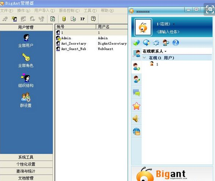Expand the 查询与统计 panel section
Image resolution: width=215 pixels, height=181 pixels.
coord(26,171)
